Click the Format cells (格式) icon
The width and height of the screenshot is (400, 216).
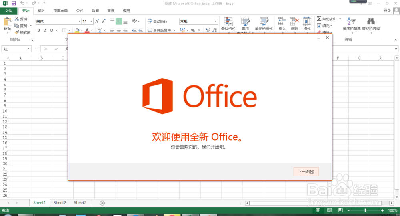click(307, 21)
